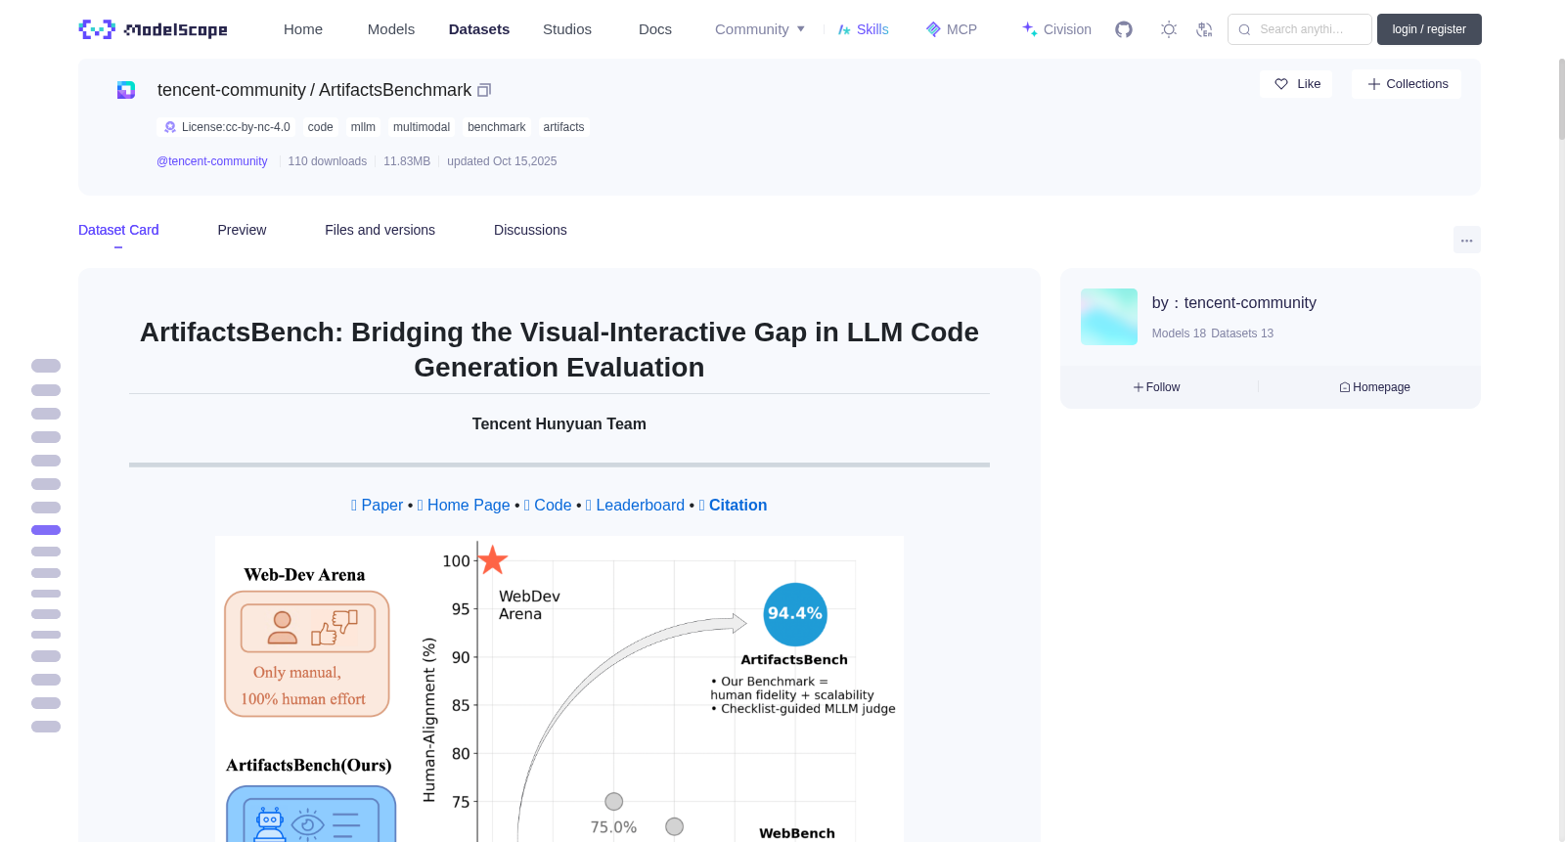Go to the Home nav item
This screenshot has width=1565, height=842.
click(x=303, y=29)
